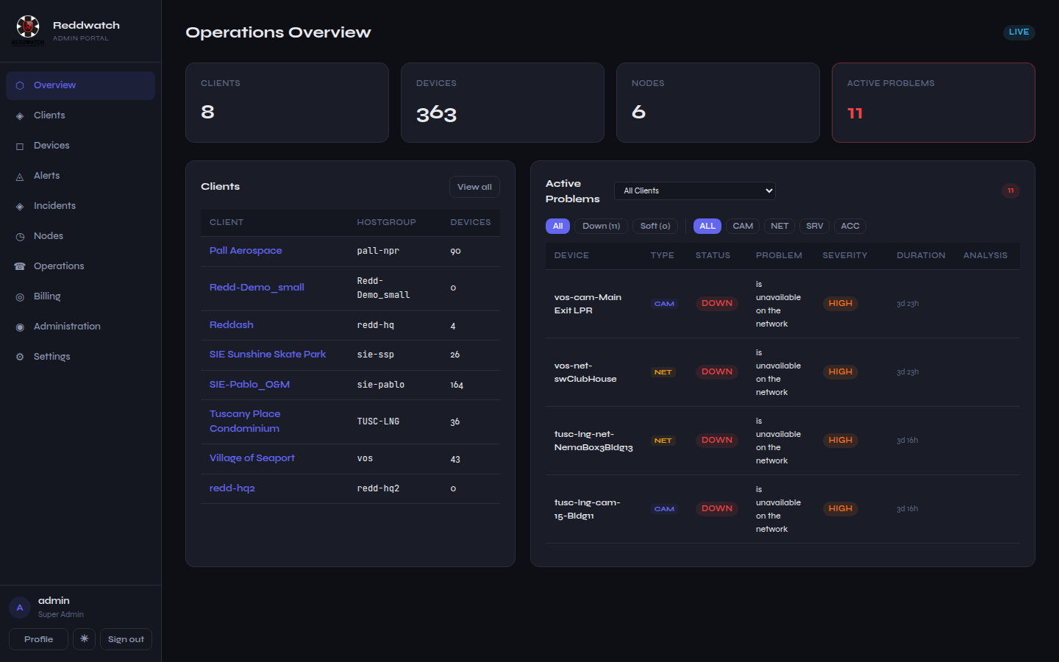Click the Devices 363 summary card

pyautogui.click(x=502, y=102)
